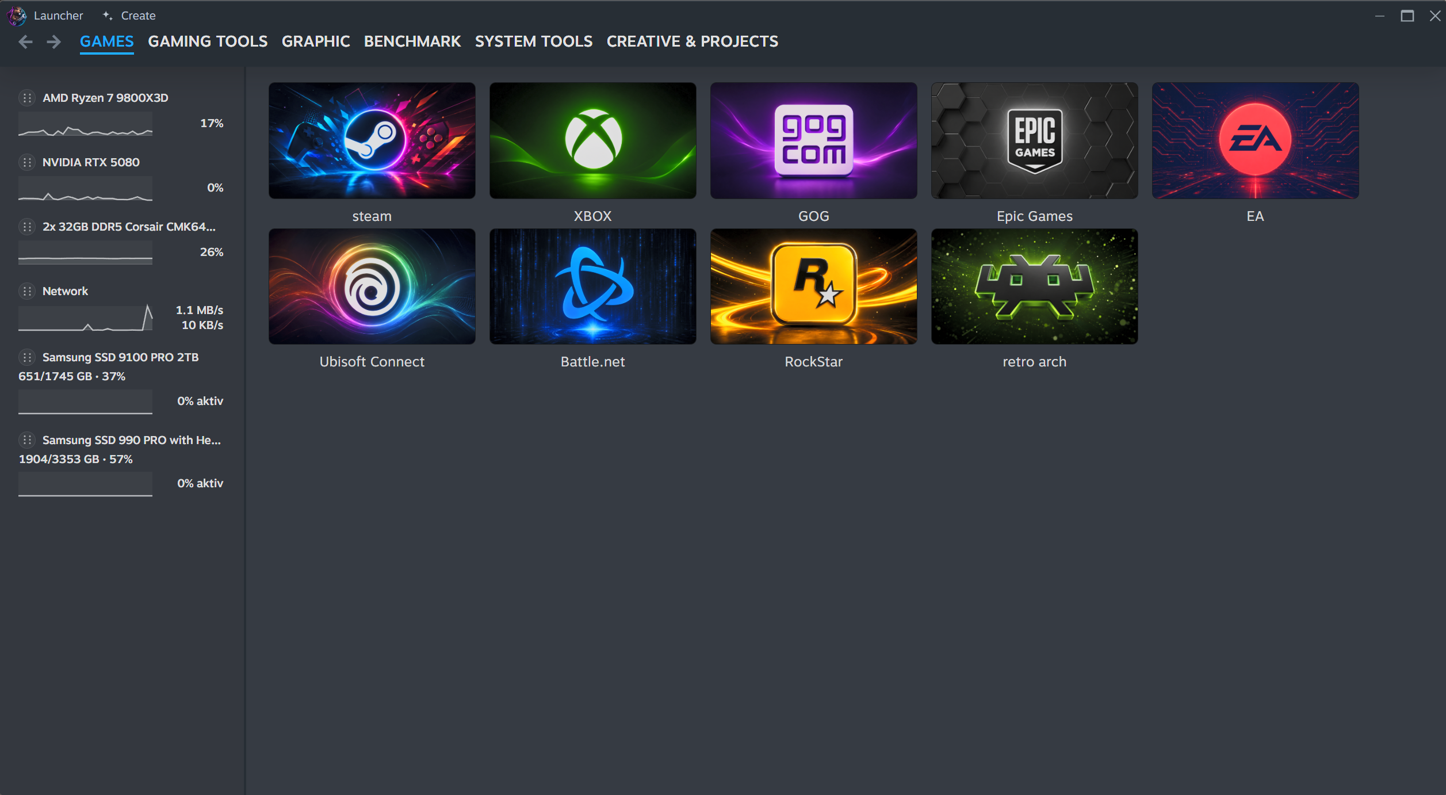The image size is (1446, 795).
Task: Click the AMD Ryzen 7 9800X3D usage graph
Action: tap(85, 124)
